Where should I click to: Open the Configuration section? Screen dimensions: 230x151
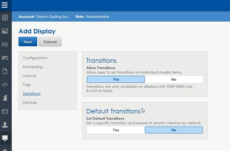(x=35, y=58)
